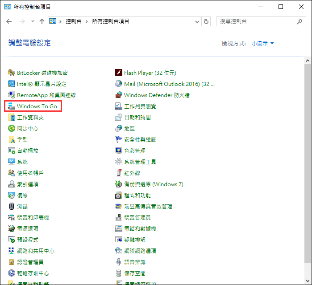
Task: Click the 控制台 breadcrumb segment
Action: (74, 21)
